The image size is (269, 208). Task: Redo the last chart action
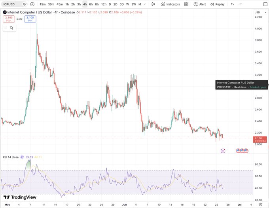pos(240,4)
